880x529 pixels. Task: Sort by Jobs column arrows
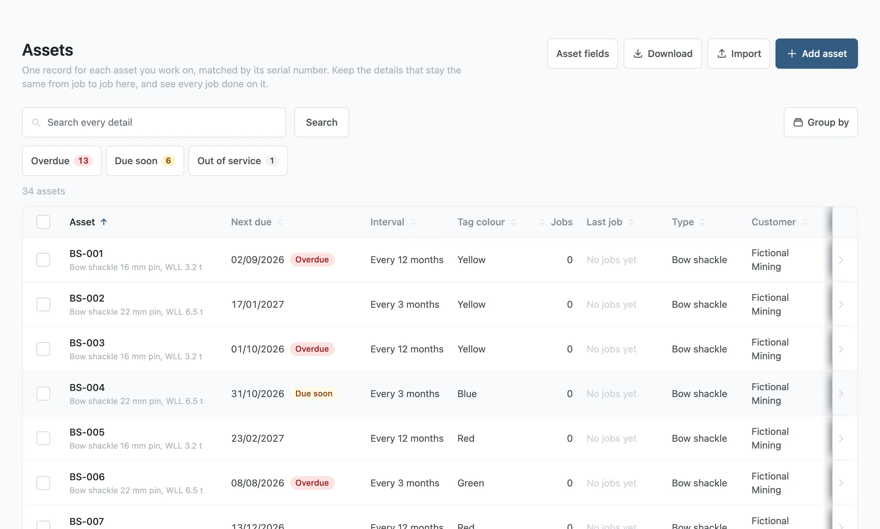[541, 222]
